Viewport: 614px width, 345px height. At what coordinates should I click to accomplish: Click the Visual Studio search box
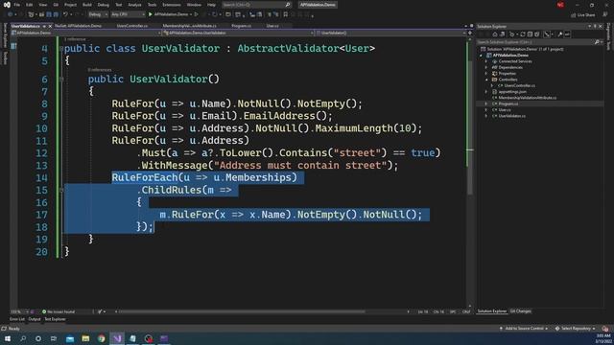[256, 5]
